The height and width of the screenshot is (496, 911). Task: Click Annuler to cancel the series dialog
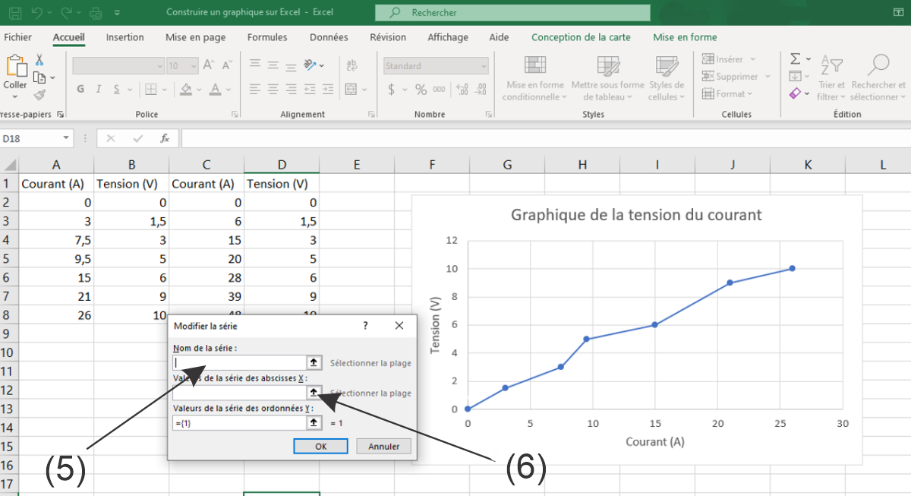tap(383, 447)
